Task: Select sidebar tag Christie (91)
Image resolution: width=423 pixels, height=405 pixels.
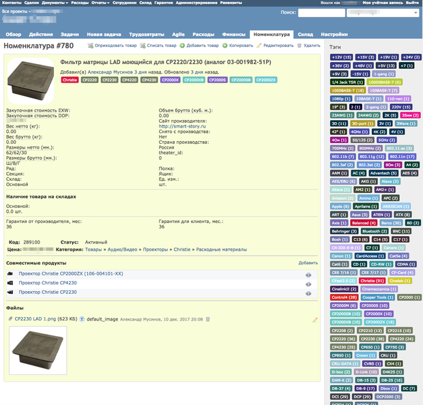Action: [x=372, y=281]
